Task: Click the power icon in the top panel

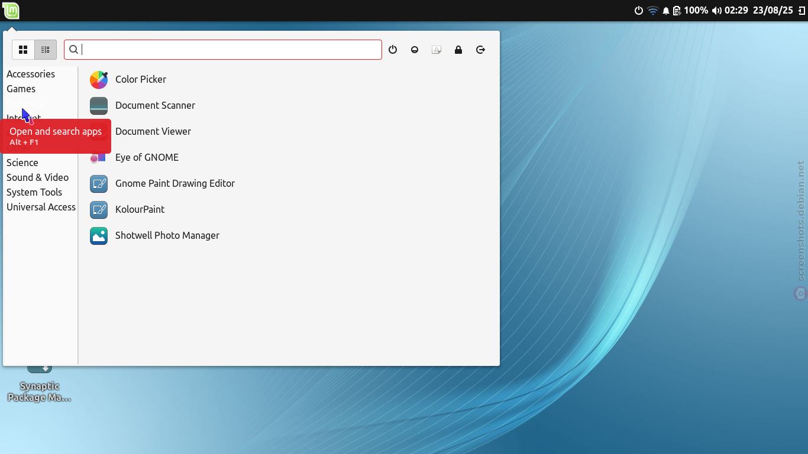Action: [x=639, y=11]
